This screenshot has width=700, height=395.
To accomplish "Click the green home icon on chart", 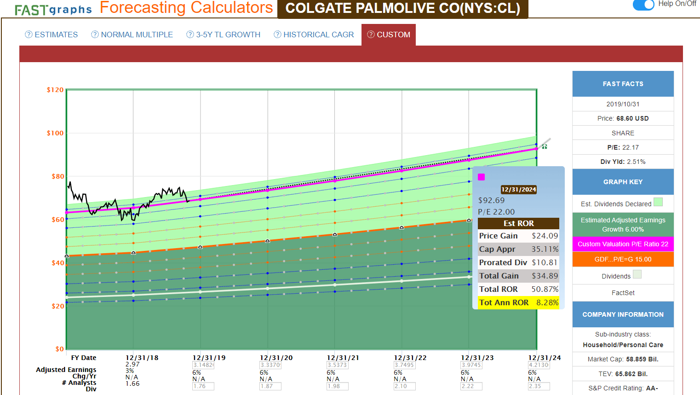I will click(x=545, y=146).
